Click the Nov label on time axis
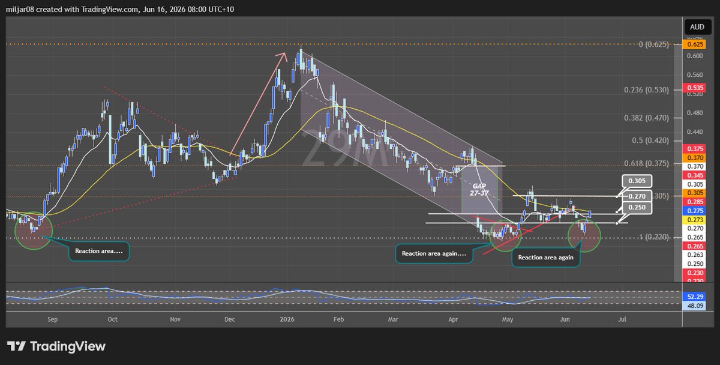Viewport: 720px width, 365px height. [175, 320]
